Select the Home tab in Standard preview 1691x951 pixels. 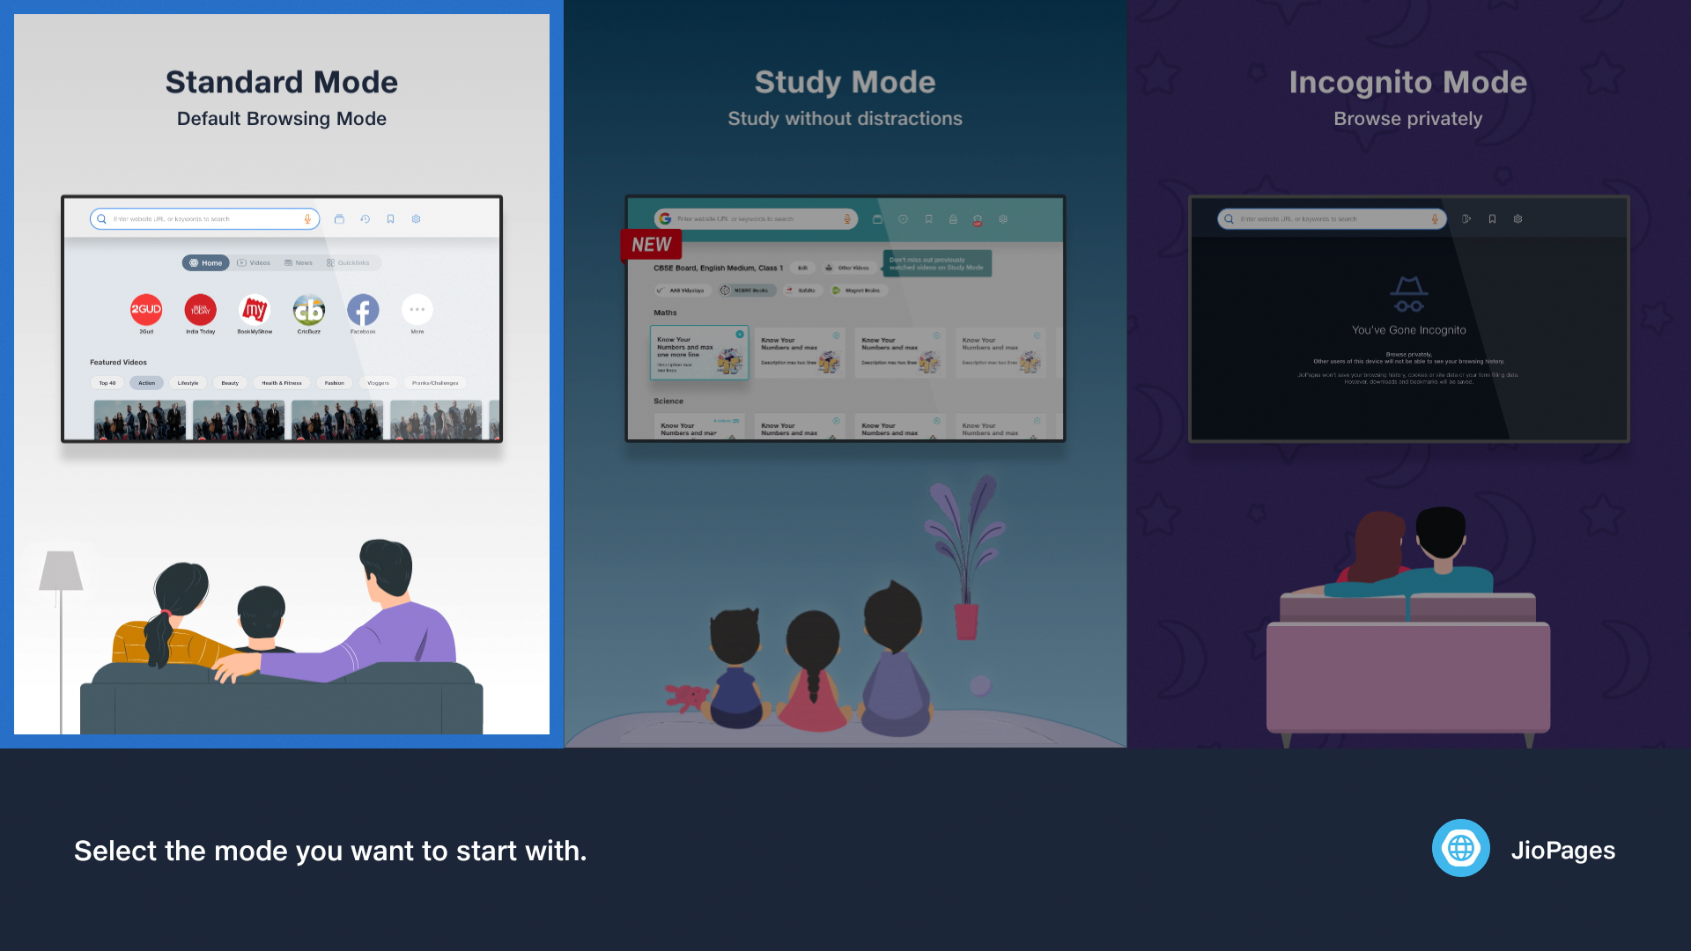coord(206,263)
